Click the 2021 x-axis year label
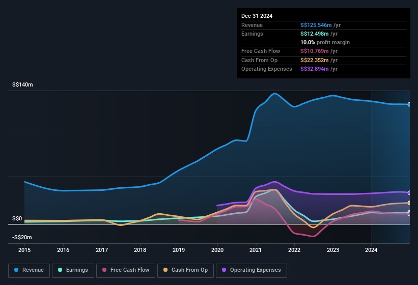Viewport: 418px width, 285px height. tap(256, 250)
